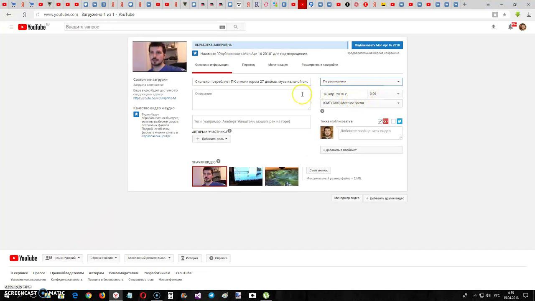Open the YouTube hamburger guide menu
This screenshot has width=535, height=301.
pos(11,27)
